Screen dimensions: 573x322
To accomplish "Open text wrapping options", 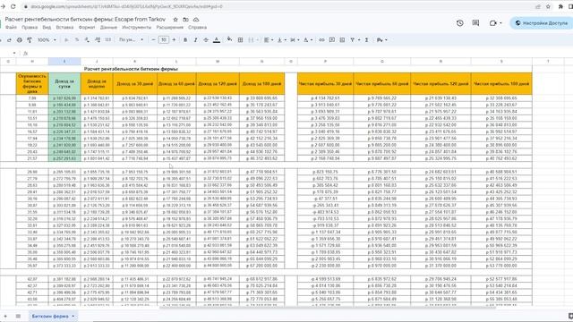I will coord(295,39).
